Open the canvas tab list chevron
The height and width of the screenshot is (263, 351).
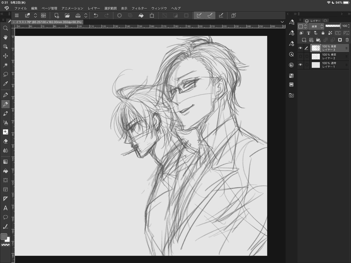282,22
